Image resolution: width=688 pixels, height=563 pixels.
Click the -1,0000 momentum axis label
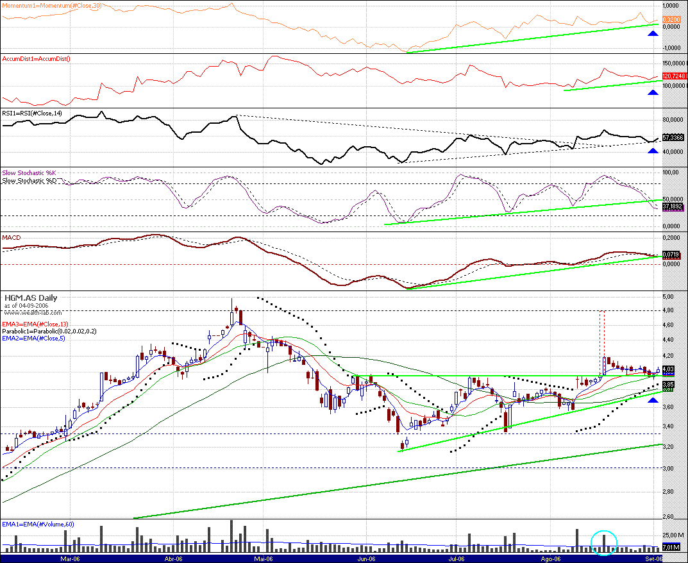point(671,48)
